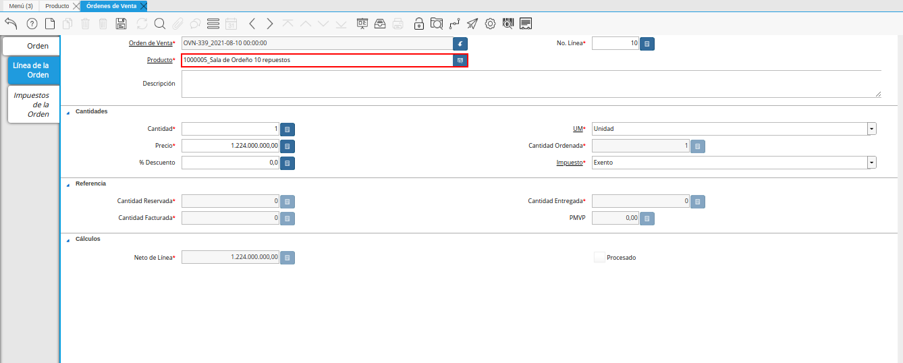Viewport: 903px width, 363px height.
Task: Select the Línea de la Orden side tab
Action: coord(34,70)
